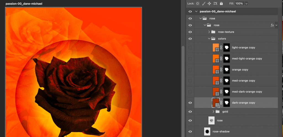Show the med-dark-orange copy layer
Screen dimensions: 283x137
pos(190,92)
